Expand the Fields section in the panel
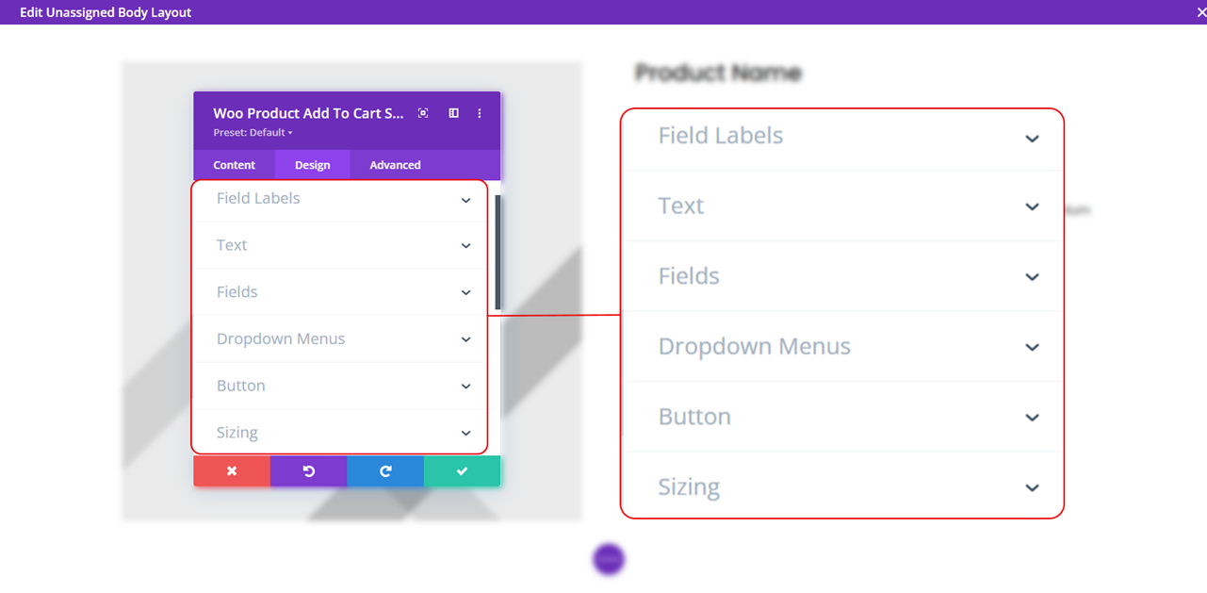Image resolution: width=1207 pixels, height=593 pixels. (339, 292)
